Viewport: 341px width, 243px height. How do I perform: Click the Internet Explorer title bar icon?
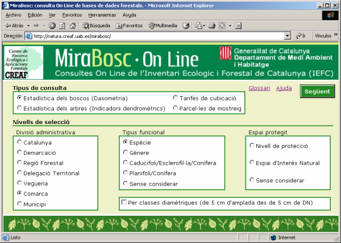[x=6, y=6]
